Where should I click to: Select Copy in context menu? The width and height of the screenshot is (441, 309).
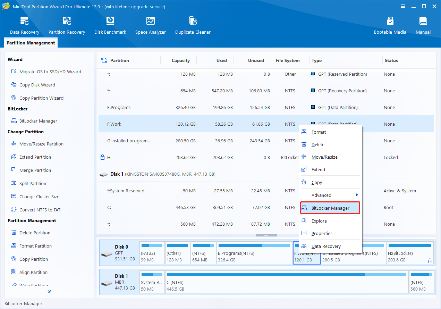click(331, 182)
